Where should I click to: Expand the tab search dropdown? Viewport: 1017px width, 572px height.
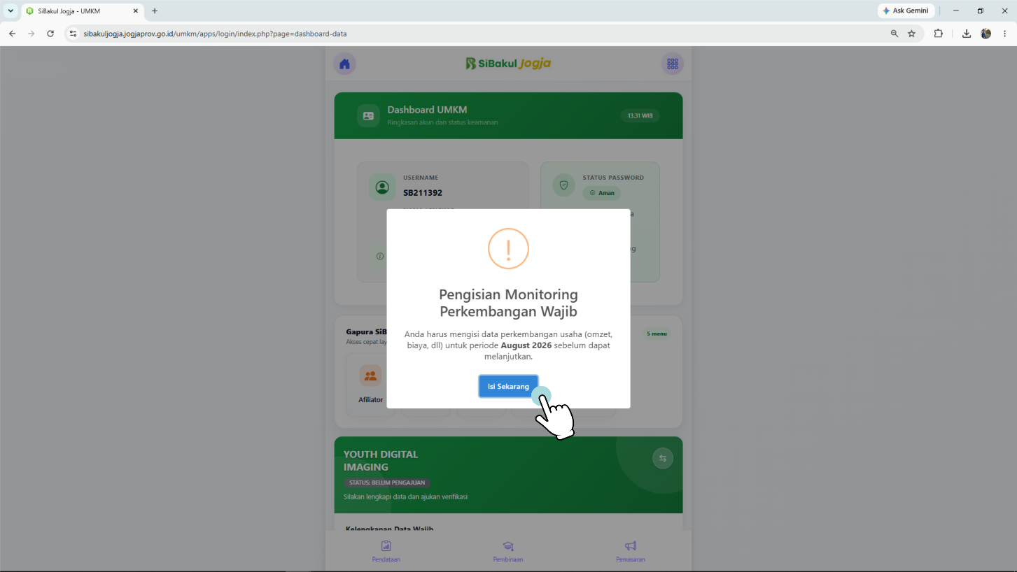click(x=10, y=11)
